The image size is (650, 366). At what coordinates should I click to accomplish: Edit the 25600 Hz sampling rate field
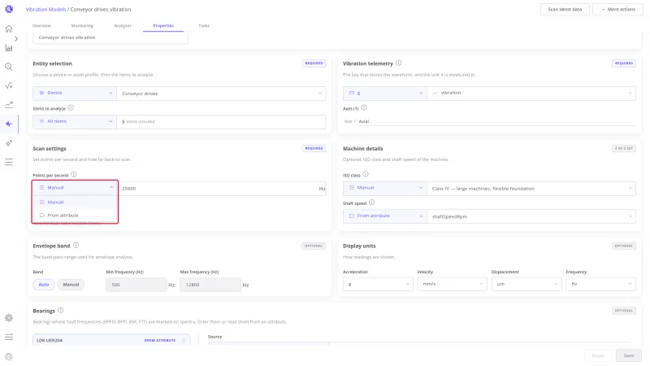[x=222, y=189]
